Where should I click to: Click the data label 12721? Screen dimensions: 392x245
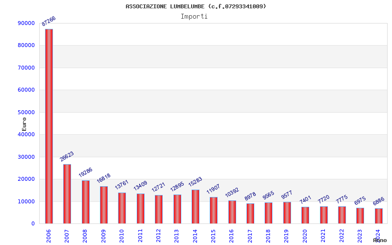click(x=158, y=187)
